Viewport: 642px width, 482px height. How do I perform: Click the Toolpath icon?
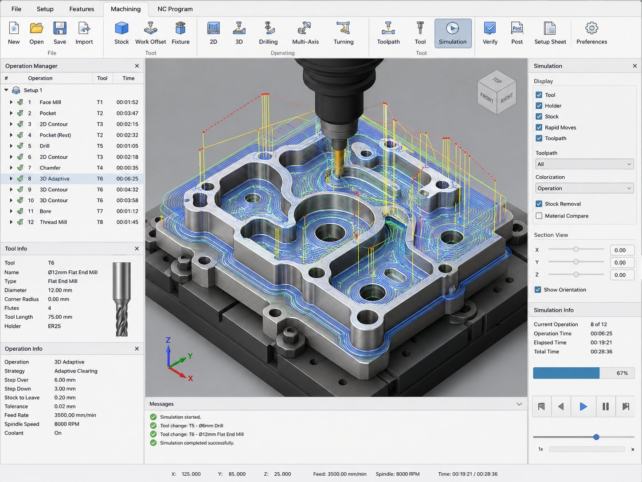coord(388,29)
